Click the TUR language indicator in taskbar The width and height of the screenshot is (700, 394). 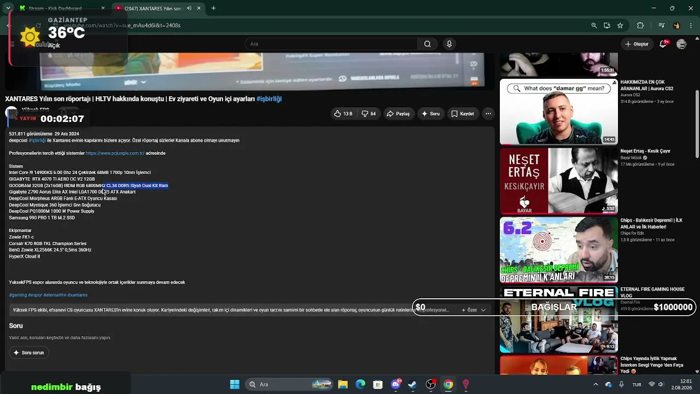pyautogui.click(x=637, y=384)
